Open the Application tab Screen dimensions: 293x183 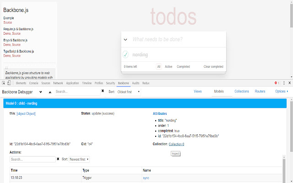point(72,83)
